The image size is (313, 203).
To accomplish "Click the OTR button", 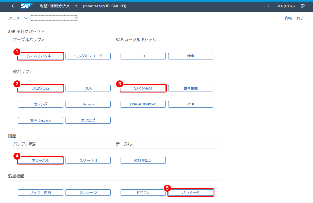I will pos(191,104).
